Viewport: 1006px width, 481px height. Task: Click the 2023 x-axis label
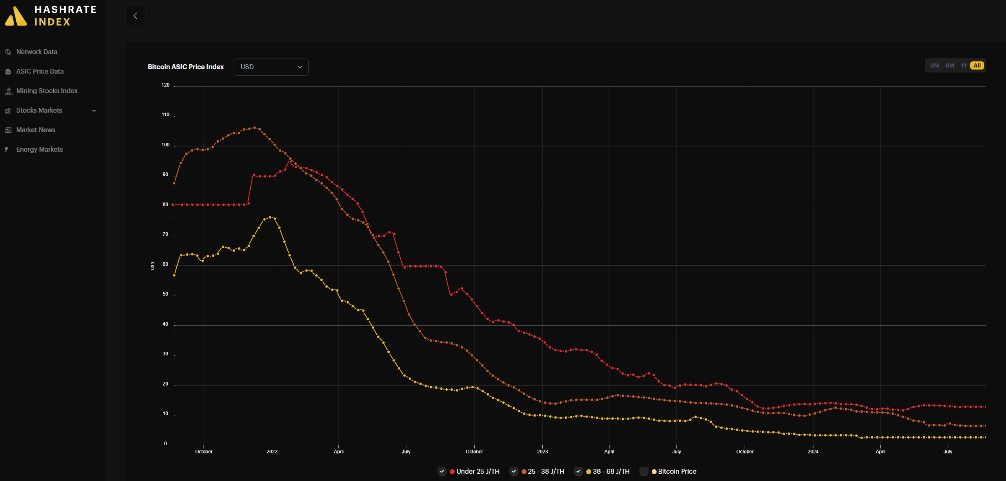click(x=542, y=452)
